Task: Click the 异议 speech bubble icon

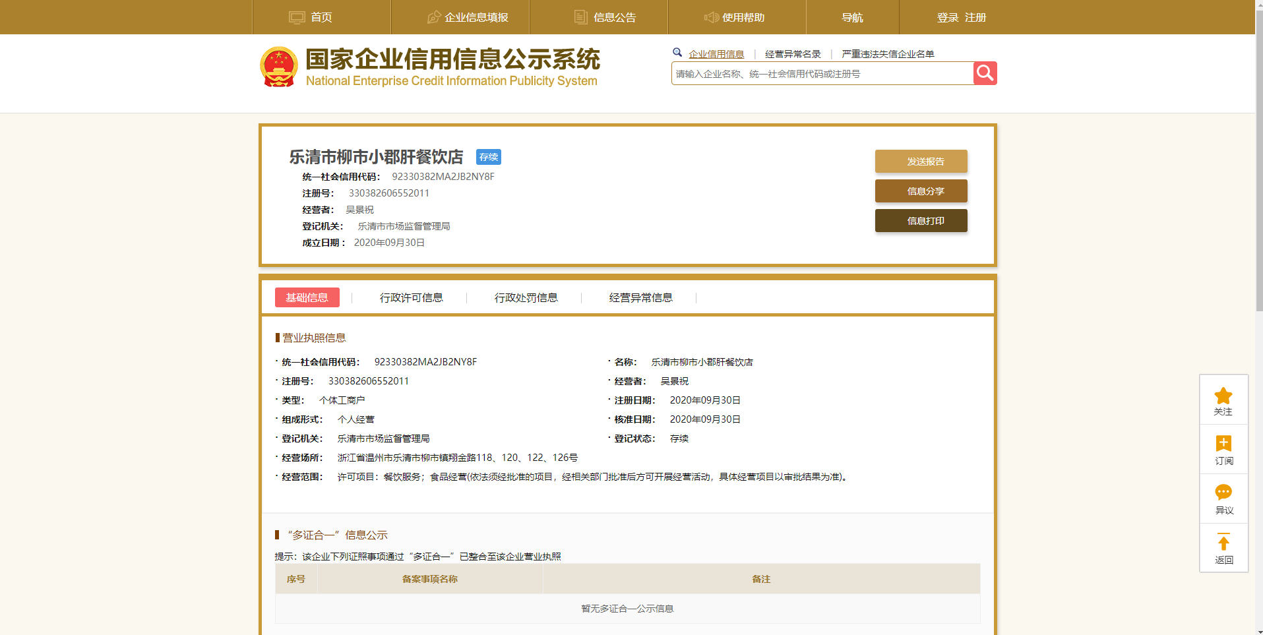Action: (1223, 492)
